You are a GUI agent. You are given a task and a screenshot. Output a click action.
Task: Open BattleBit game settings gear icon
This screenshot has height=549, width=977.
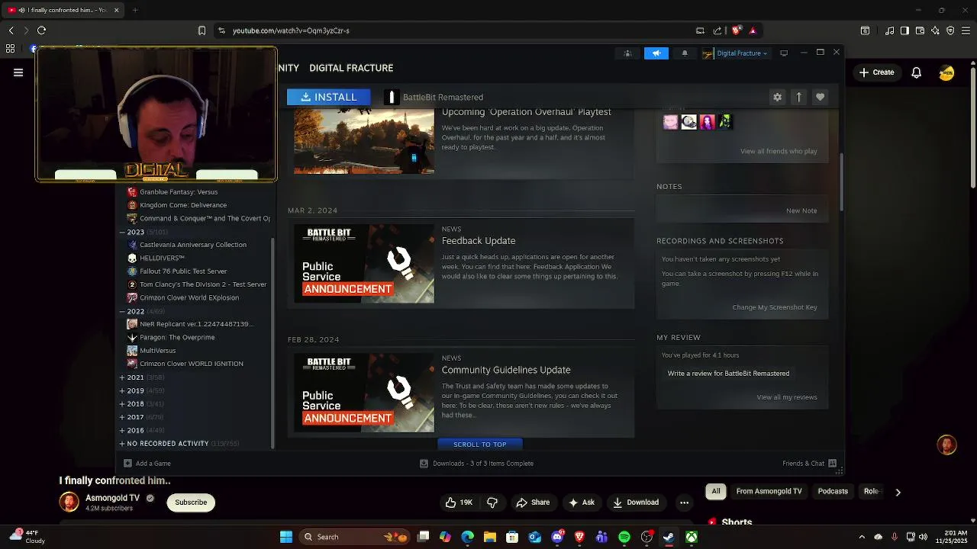777,98
